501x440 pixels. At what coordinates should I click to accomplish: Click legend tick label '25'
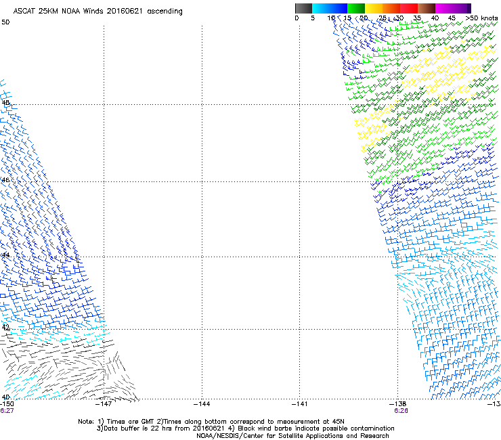[383, 18]
